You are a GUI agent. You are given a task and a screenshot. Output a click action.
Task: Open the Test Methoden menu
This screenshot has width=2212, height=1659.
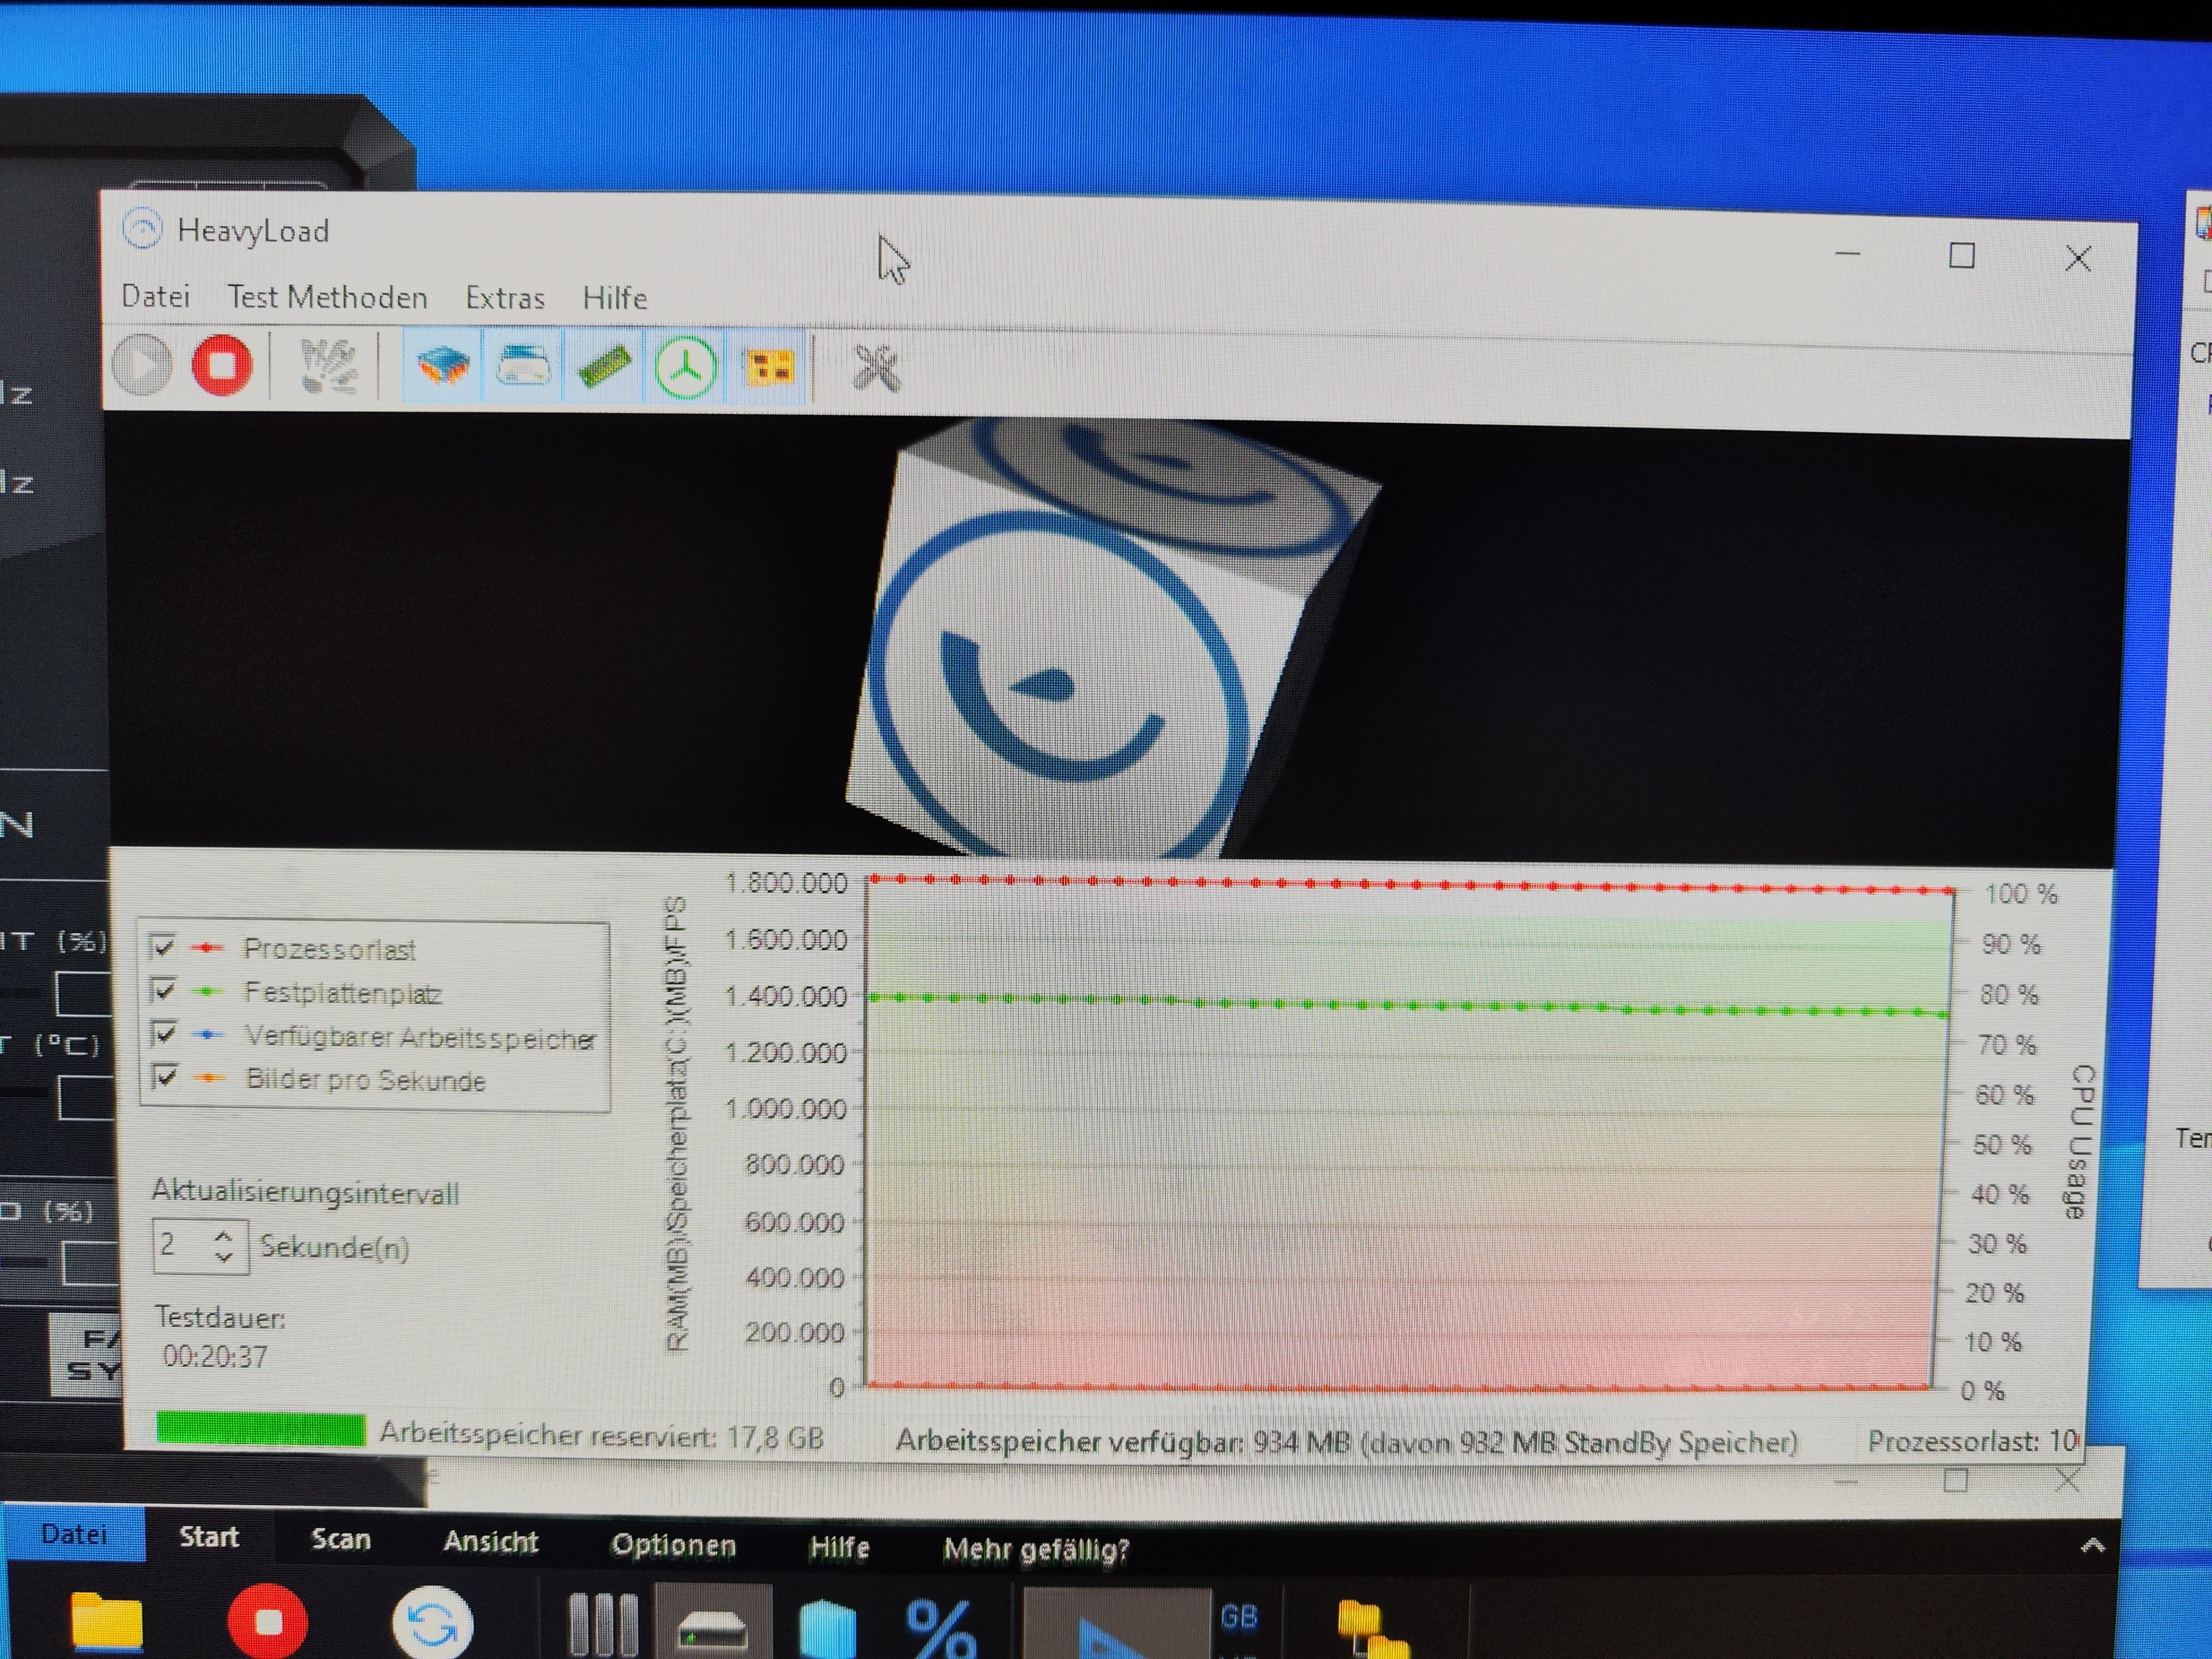pos(327,297)
